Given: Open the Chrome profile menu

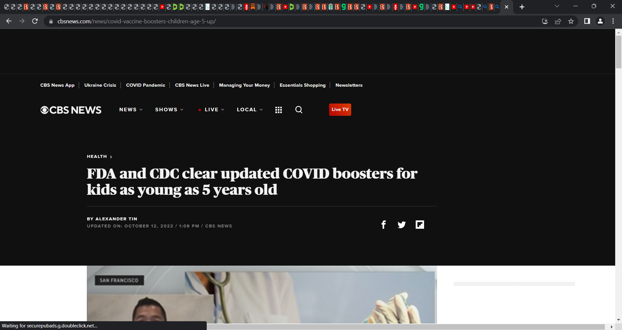Looking at the screenshot, I should [600, 21].
